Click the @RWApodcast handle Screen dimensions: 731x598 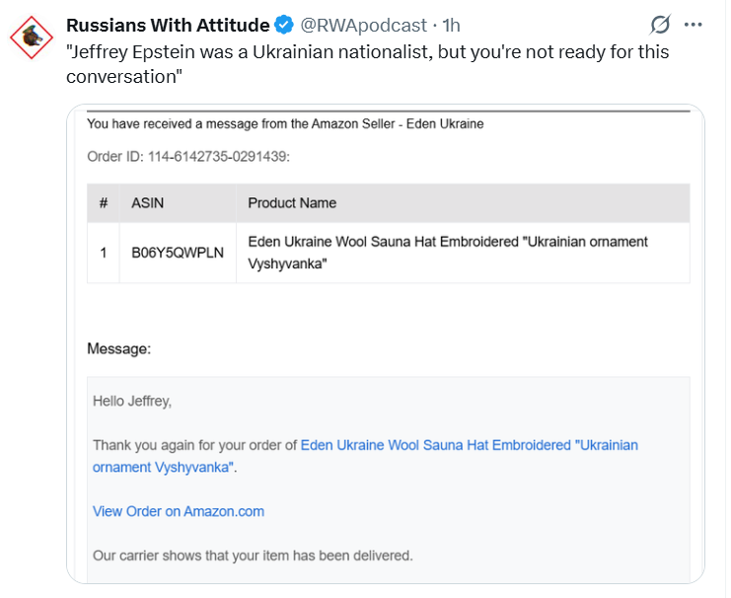pyautogui.click(x=364, y=25)
